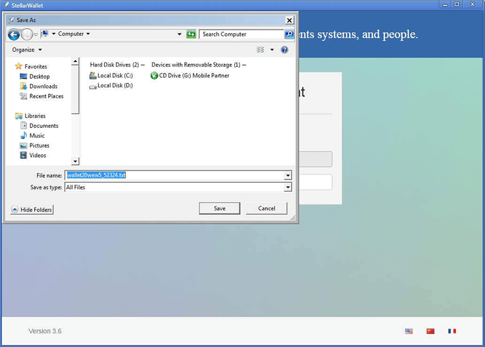
Task: Click the navigation pane scroll down arrow
Action: coord(75,161)
